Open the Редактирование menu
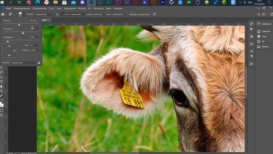Image resolution: width=273 pixels, height=154 pixels. (x=22, y=9)
